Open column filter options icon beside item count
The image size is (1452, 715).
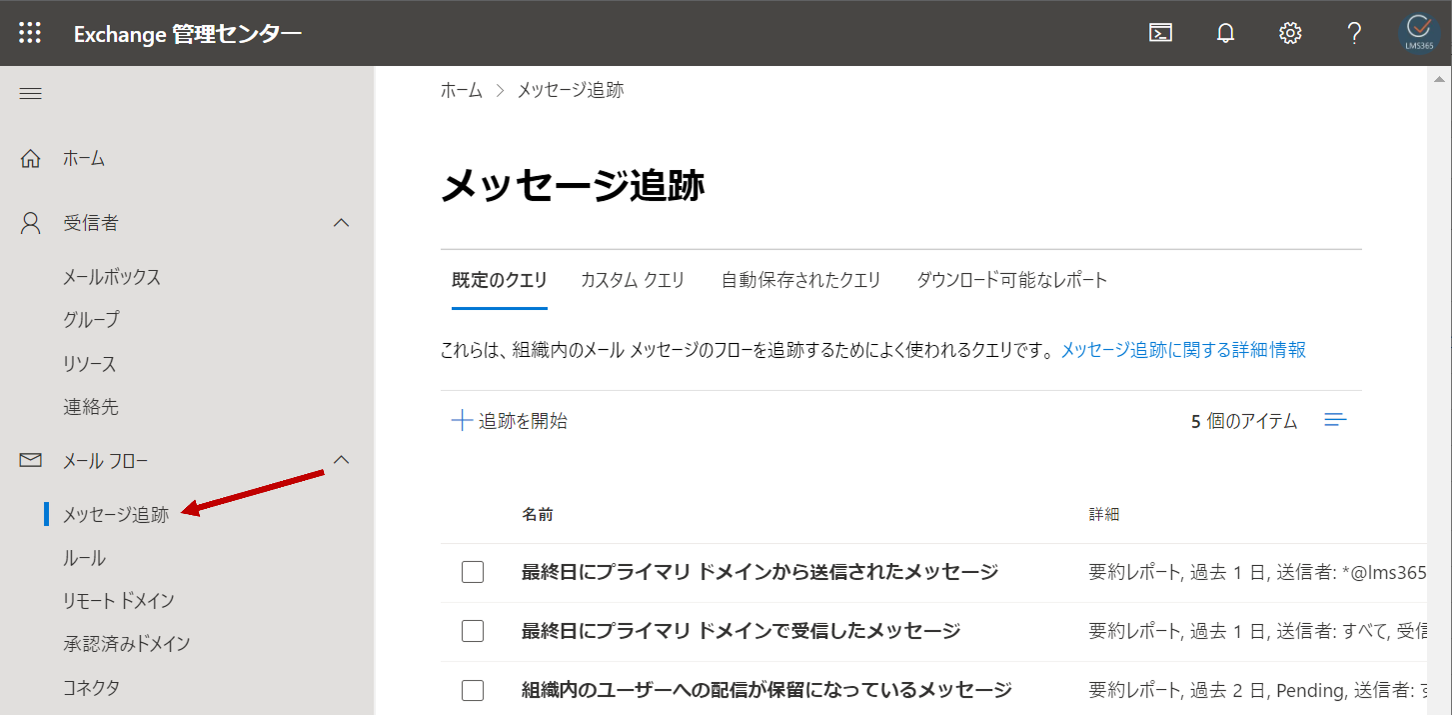tap(1335, 420)
